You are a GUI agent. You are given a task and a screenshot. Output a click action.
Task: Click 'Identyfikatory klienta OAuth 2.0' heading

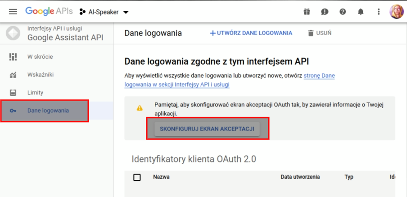194,159
